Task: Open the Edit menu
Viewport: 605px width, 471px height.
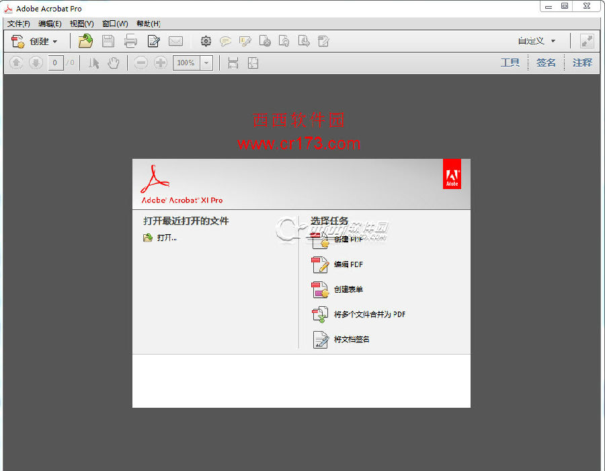Action: point(50,24)
